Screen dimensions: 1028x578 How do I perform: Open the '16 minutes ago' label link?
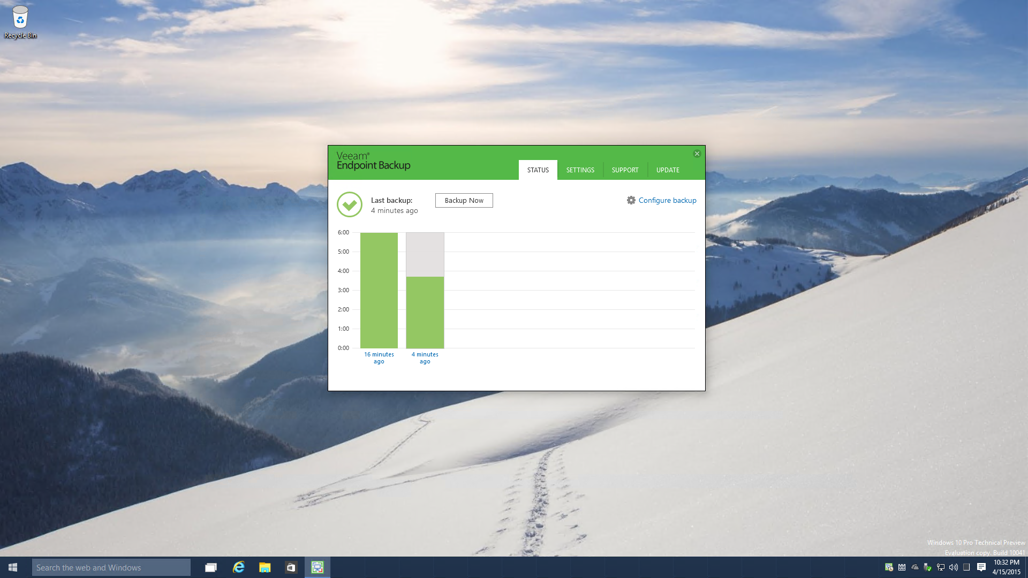[379, 358]
